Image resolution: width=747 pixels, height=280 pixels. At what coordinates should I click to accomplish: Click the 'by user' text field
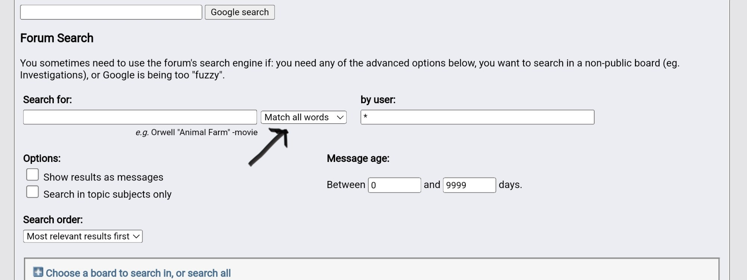pos(477,117)
